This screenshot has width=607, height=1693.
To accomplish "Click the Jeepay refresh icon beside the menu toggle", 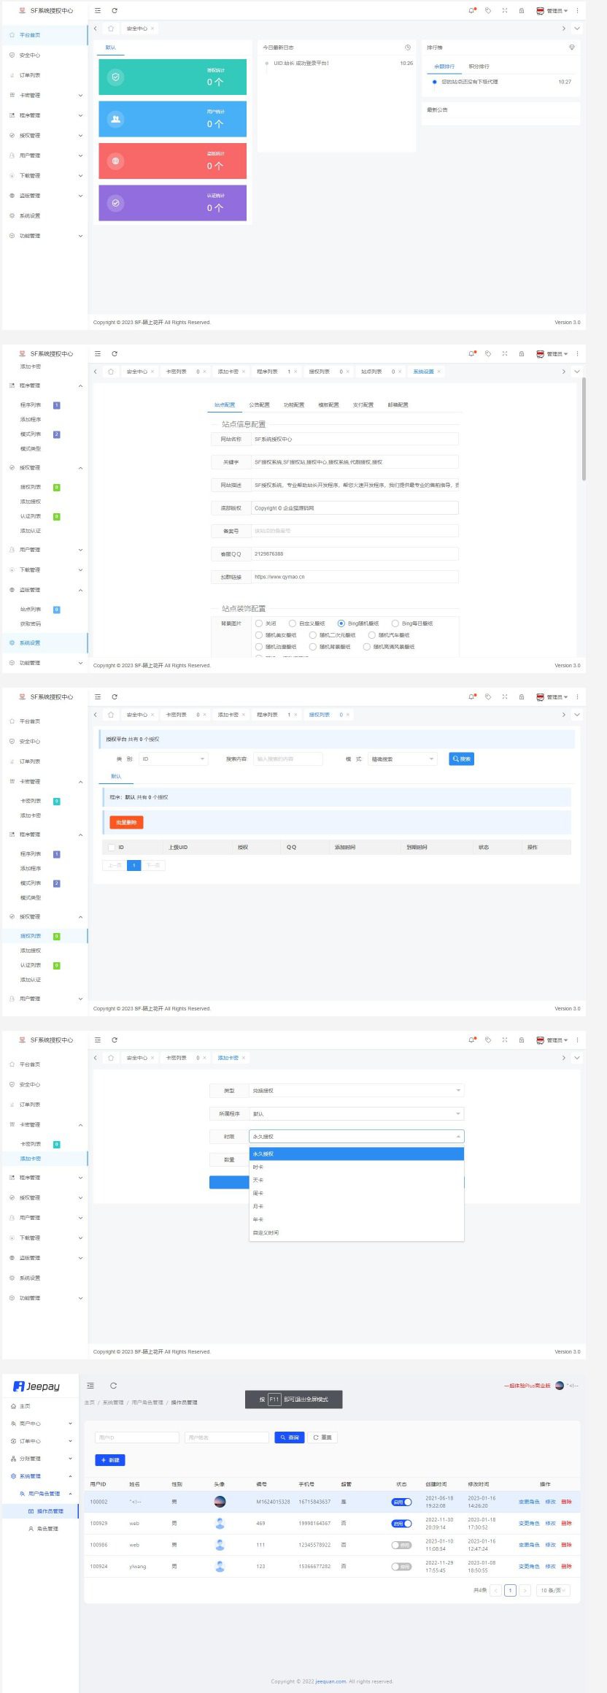I will (x=113, y=1385).
